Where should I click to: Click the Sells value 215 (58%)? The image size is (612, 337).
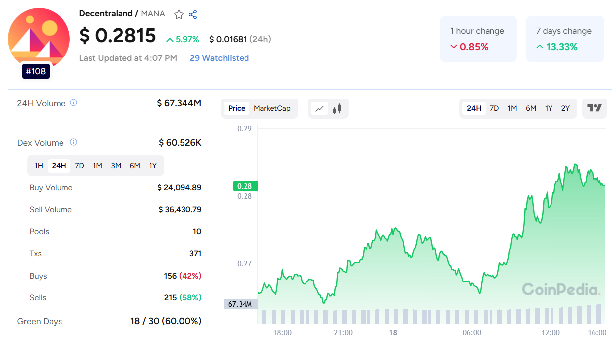(183, 297)
